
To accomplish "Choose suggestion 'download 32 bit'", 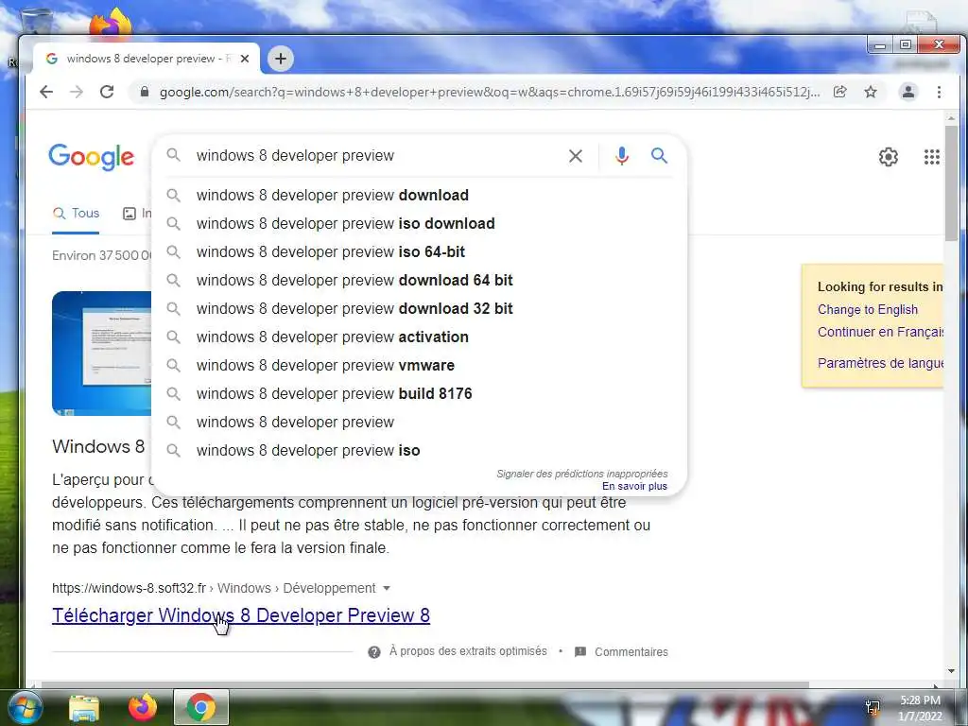I will [x=419, y=309].
